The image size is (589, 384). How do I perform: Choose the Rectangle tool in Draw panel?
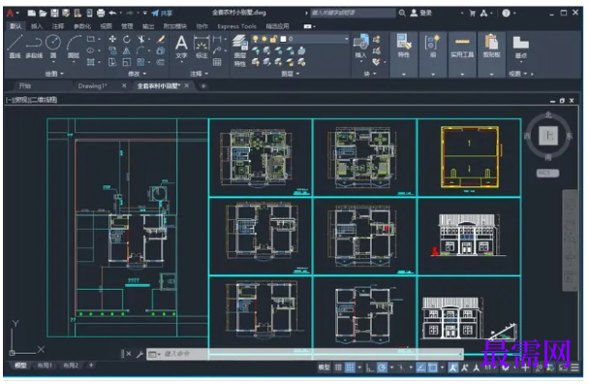point(90,39)
